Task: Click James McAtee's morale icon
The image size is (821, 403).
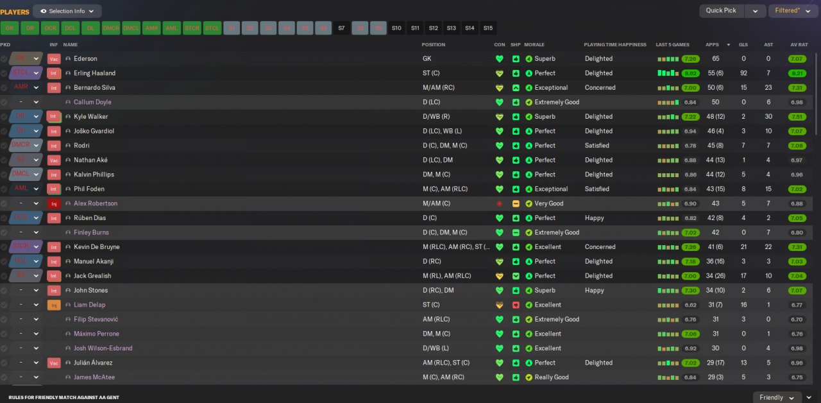Action: pos(529,377)
